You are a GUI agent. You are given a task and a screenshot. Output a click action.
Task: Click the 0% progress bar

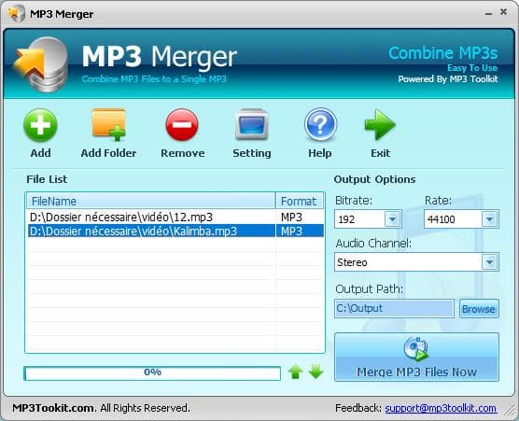click(x=152, y=373)
